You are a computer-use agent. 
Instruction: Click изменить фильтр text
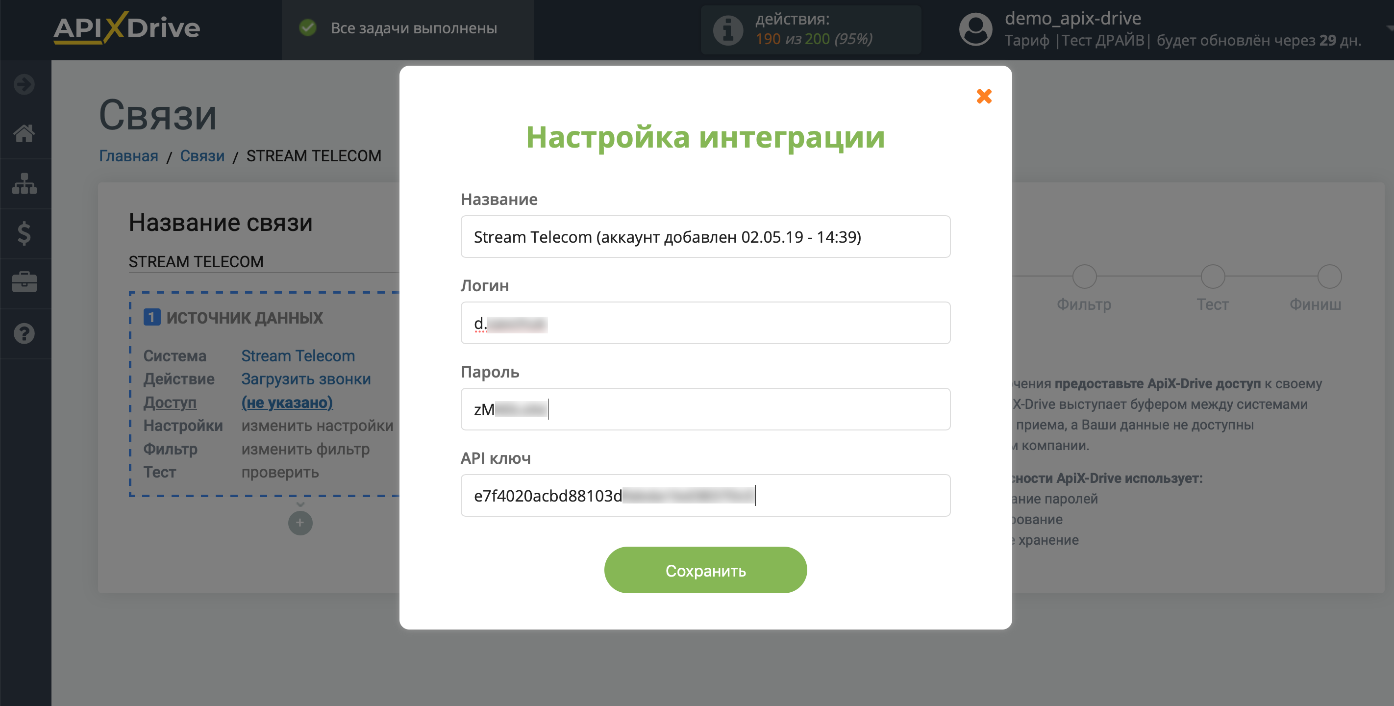point(305,449)
